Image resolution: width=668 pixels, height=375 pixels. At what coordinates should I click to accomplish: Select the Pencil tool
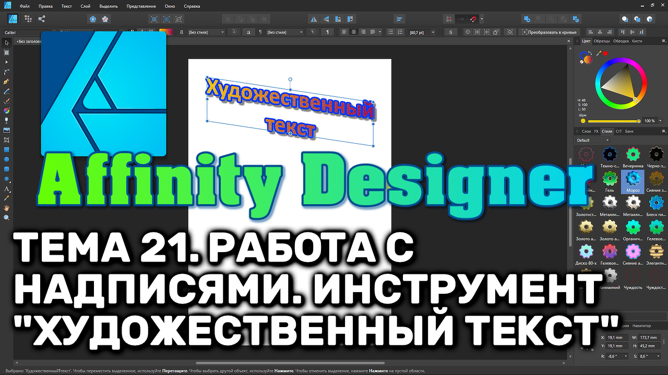(7, 91)
